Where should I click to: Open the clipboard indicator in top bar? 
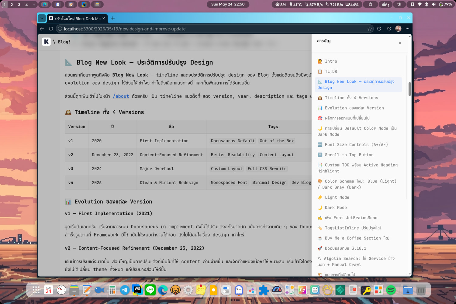371,4
